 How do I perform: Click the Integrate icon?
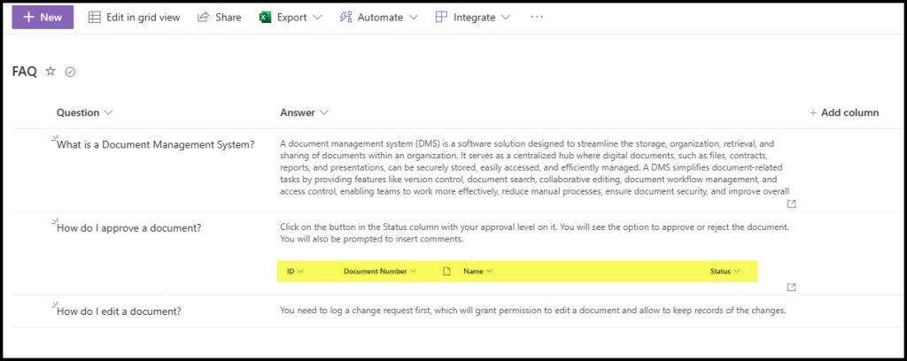tap(441, 17)
